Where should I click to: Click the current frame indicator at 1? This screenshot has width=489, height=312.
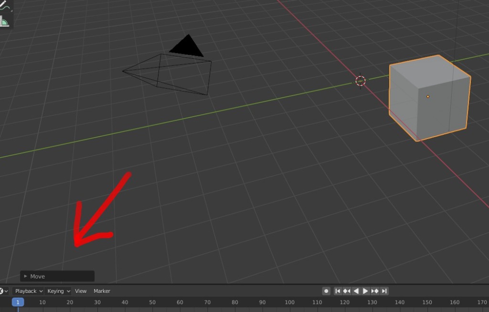18,302
